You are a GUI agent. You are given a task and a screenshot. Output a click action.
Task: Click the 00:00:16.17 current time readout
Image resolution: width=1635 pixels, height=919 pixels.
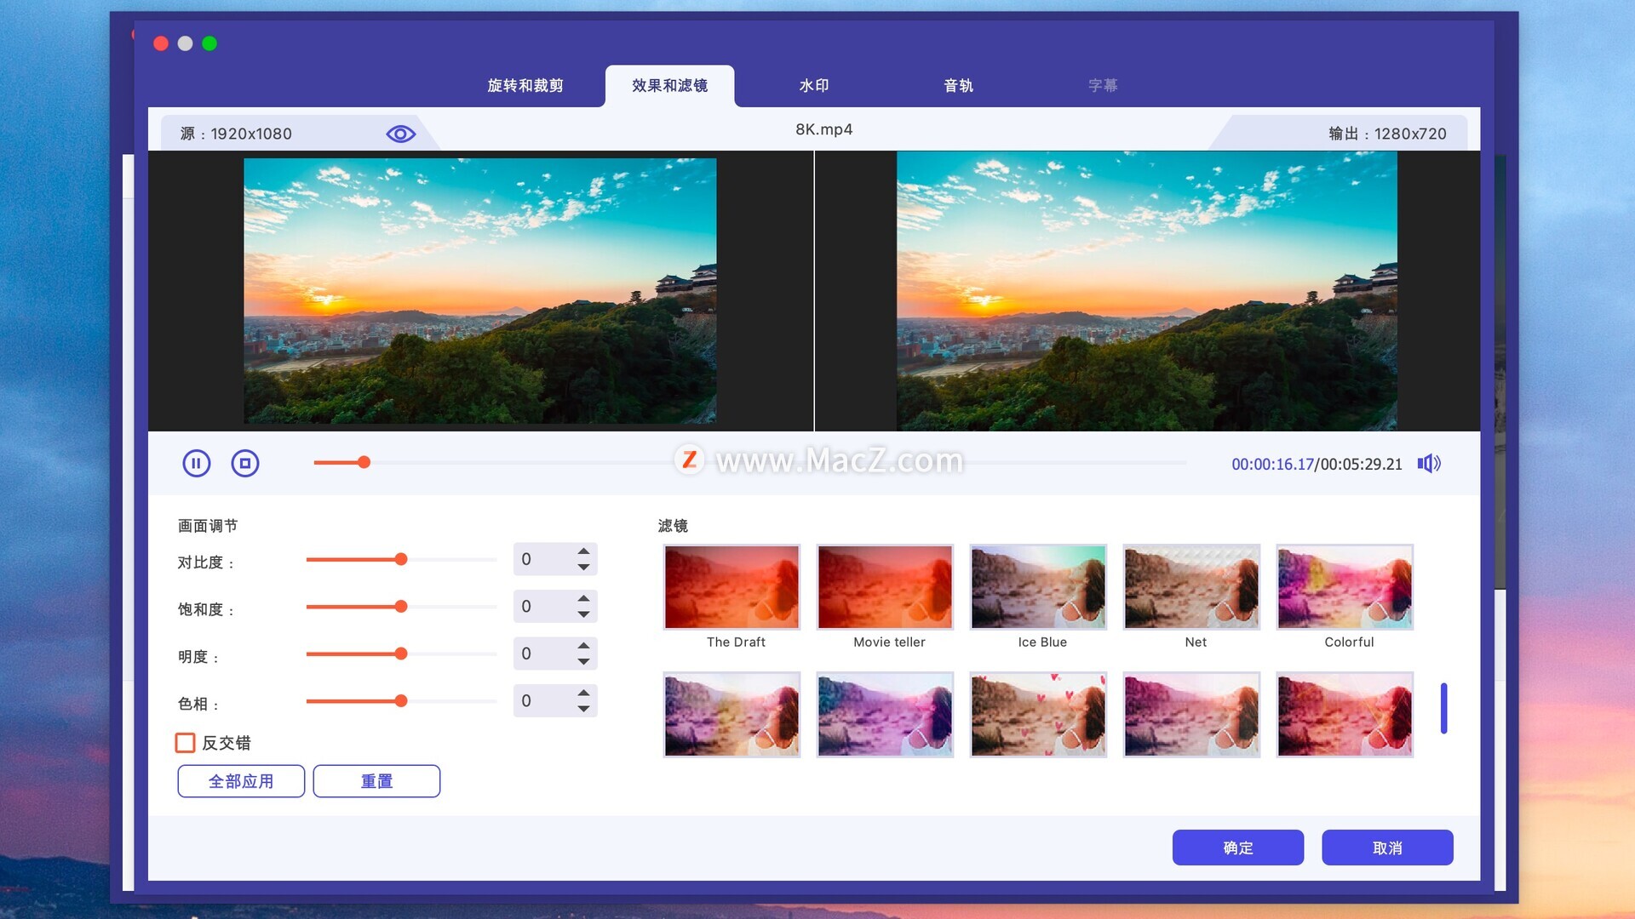tap(1272, 465)
